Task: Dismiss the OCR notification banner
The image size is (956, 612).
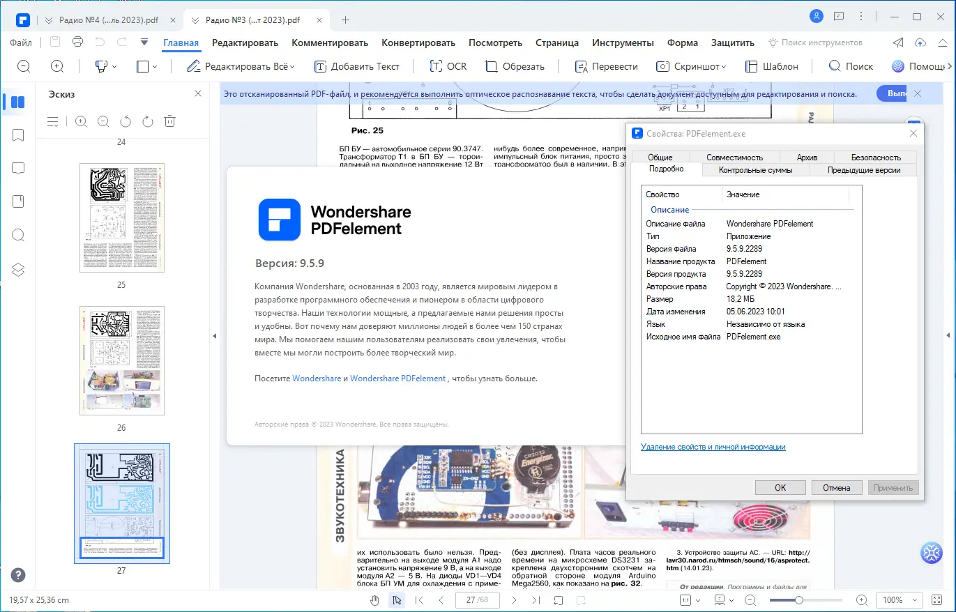Action: (x=918, y=93)
